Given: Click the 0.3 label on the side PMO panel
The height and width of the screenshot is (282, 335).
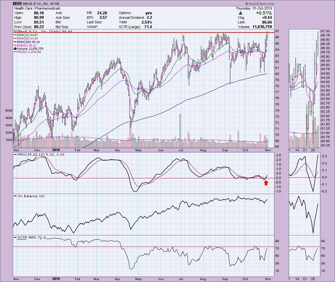Looking at the screenshot, I should 324,156.
